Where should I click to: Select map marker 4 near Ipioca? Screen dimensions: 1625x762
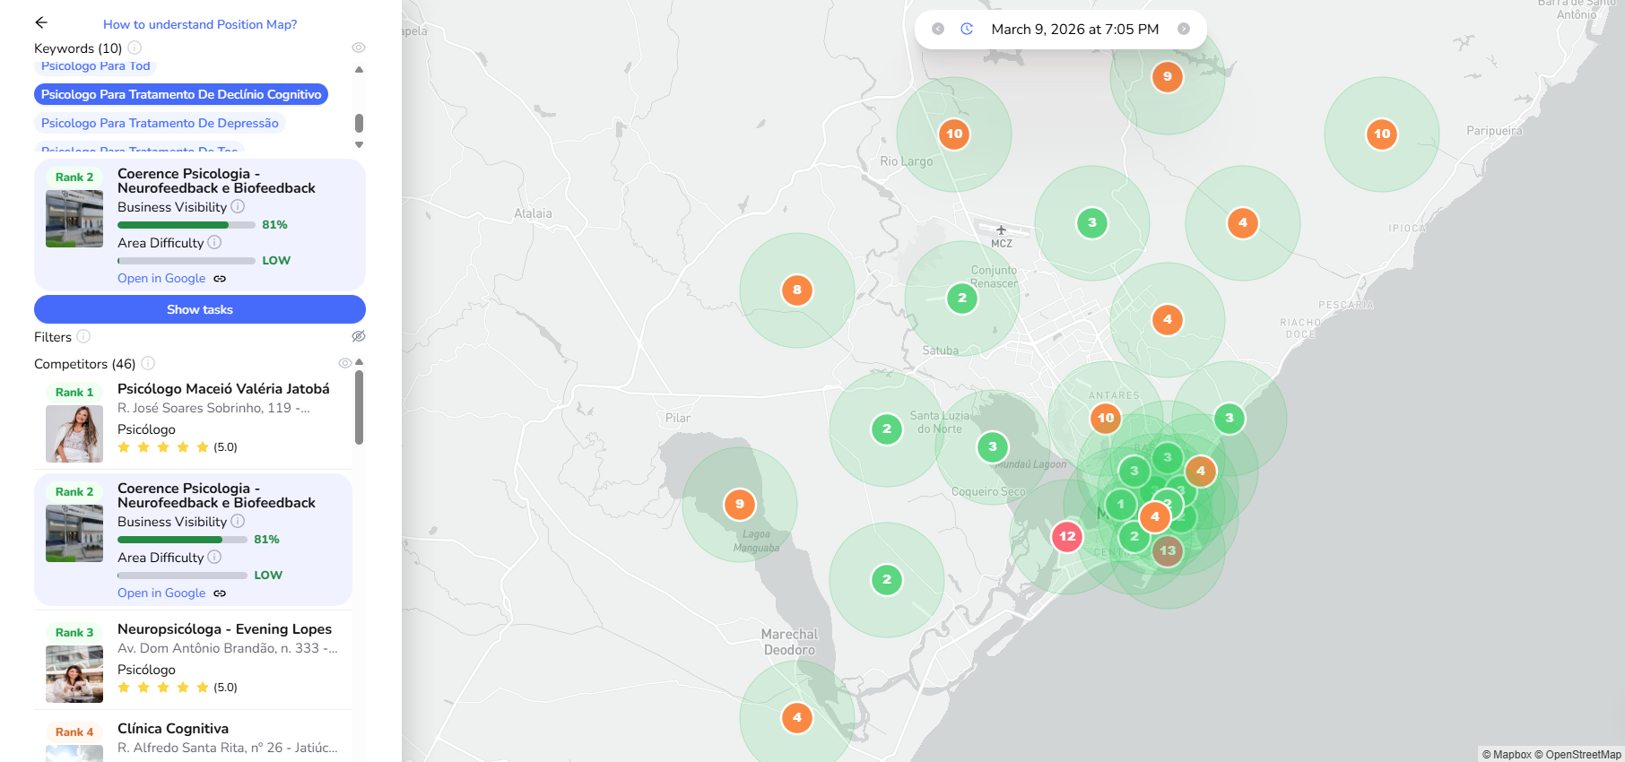tap(1242, 222)
